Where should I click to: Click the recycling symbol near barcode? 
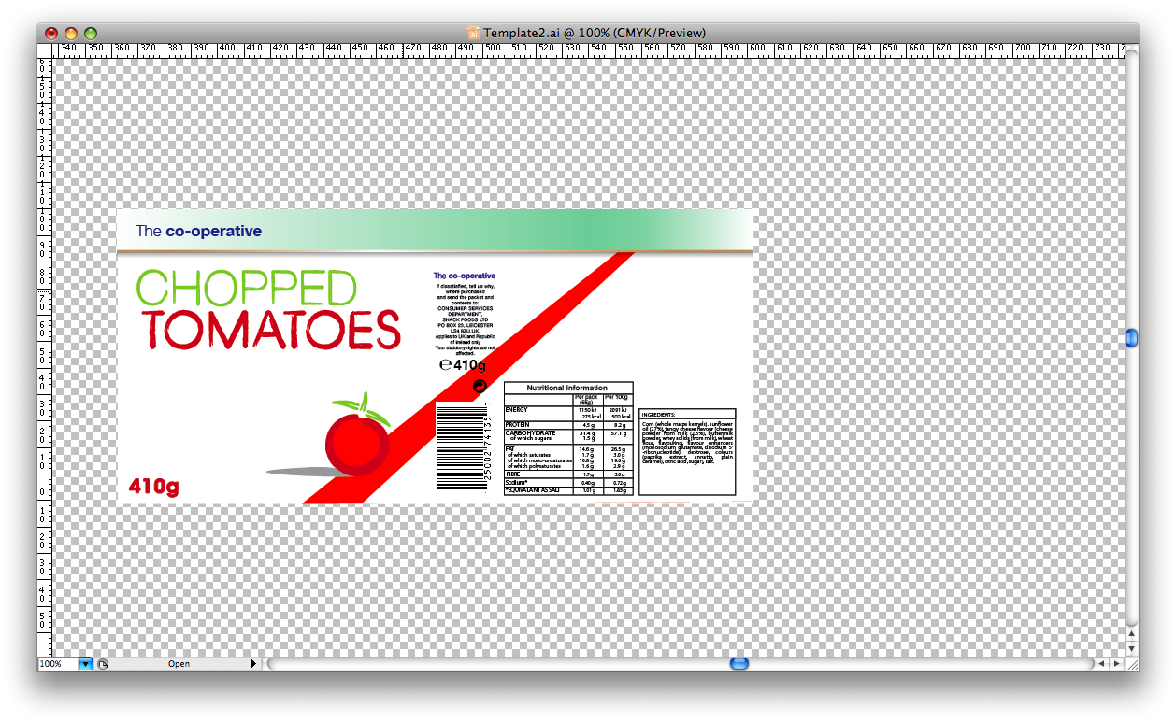click(x=480, y=386)
